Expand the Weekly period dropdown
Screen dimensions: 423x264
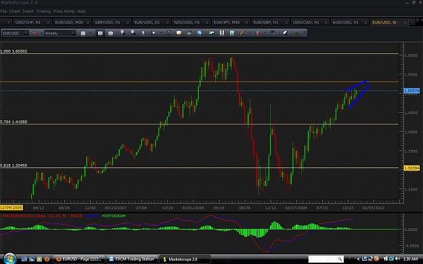tap(73, 33)
